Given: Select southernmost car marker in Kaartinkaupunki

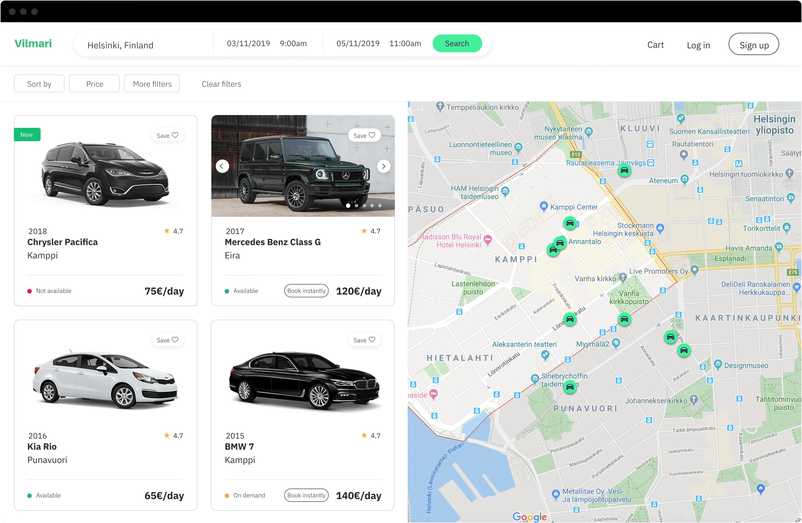Looking at the screenshot, I should [683, 350].
